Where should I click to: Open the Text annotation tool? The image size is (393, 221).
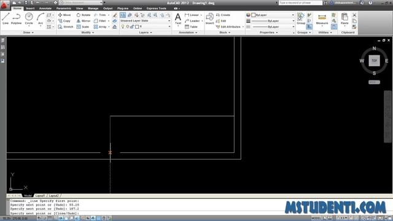[x=178, y=19]
